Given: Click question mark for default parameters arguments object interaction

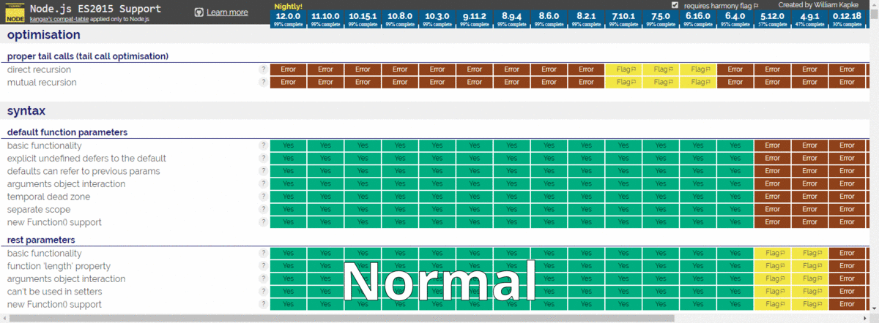Looking at the screenshot, I should (x=262, y=183).
